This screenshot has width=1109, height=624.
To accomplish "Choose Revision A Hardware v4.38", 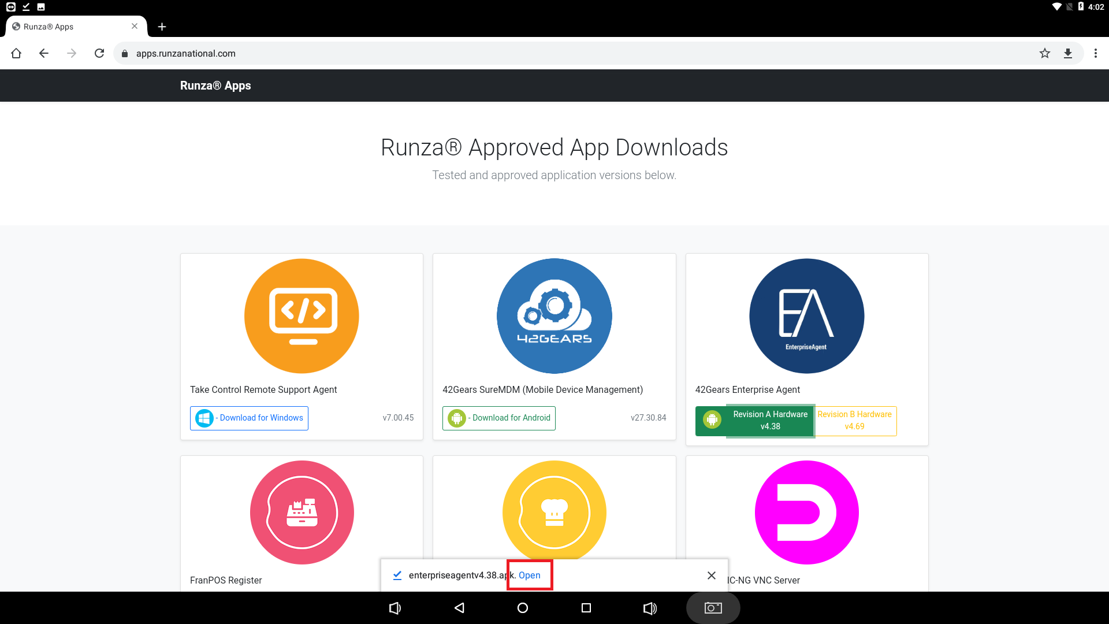I will (769, 421).
